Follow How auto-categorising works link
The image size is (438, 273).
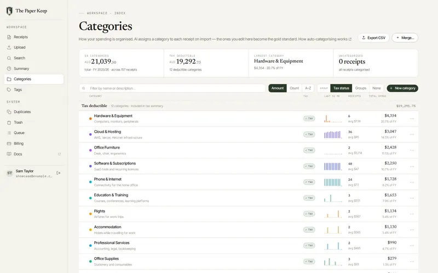pos(325,39)
